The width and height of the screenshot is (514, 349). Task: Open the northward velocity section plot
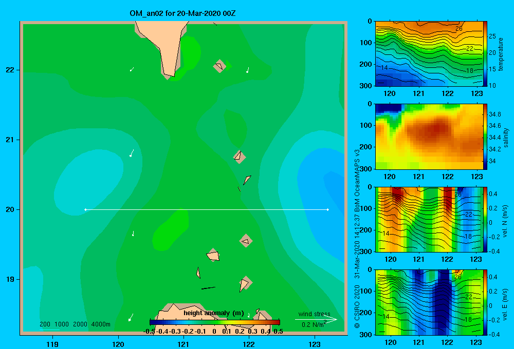tap(429, 219)
